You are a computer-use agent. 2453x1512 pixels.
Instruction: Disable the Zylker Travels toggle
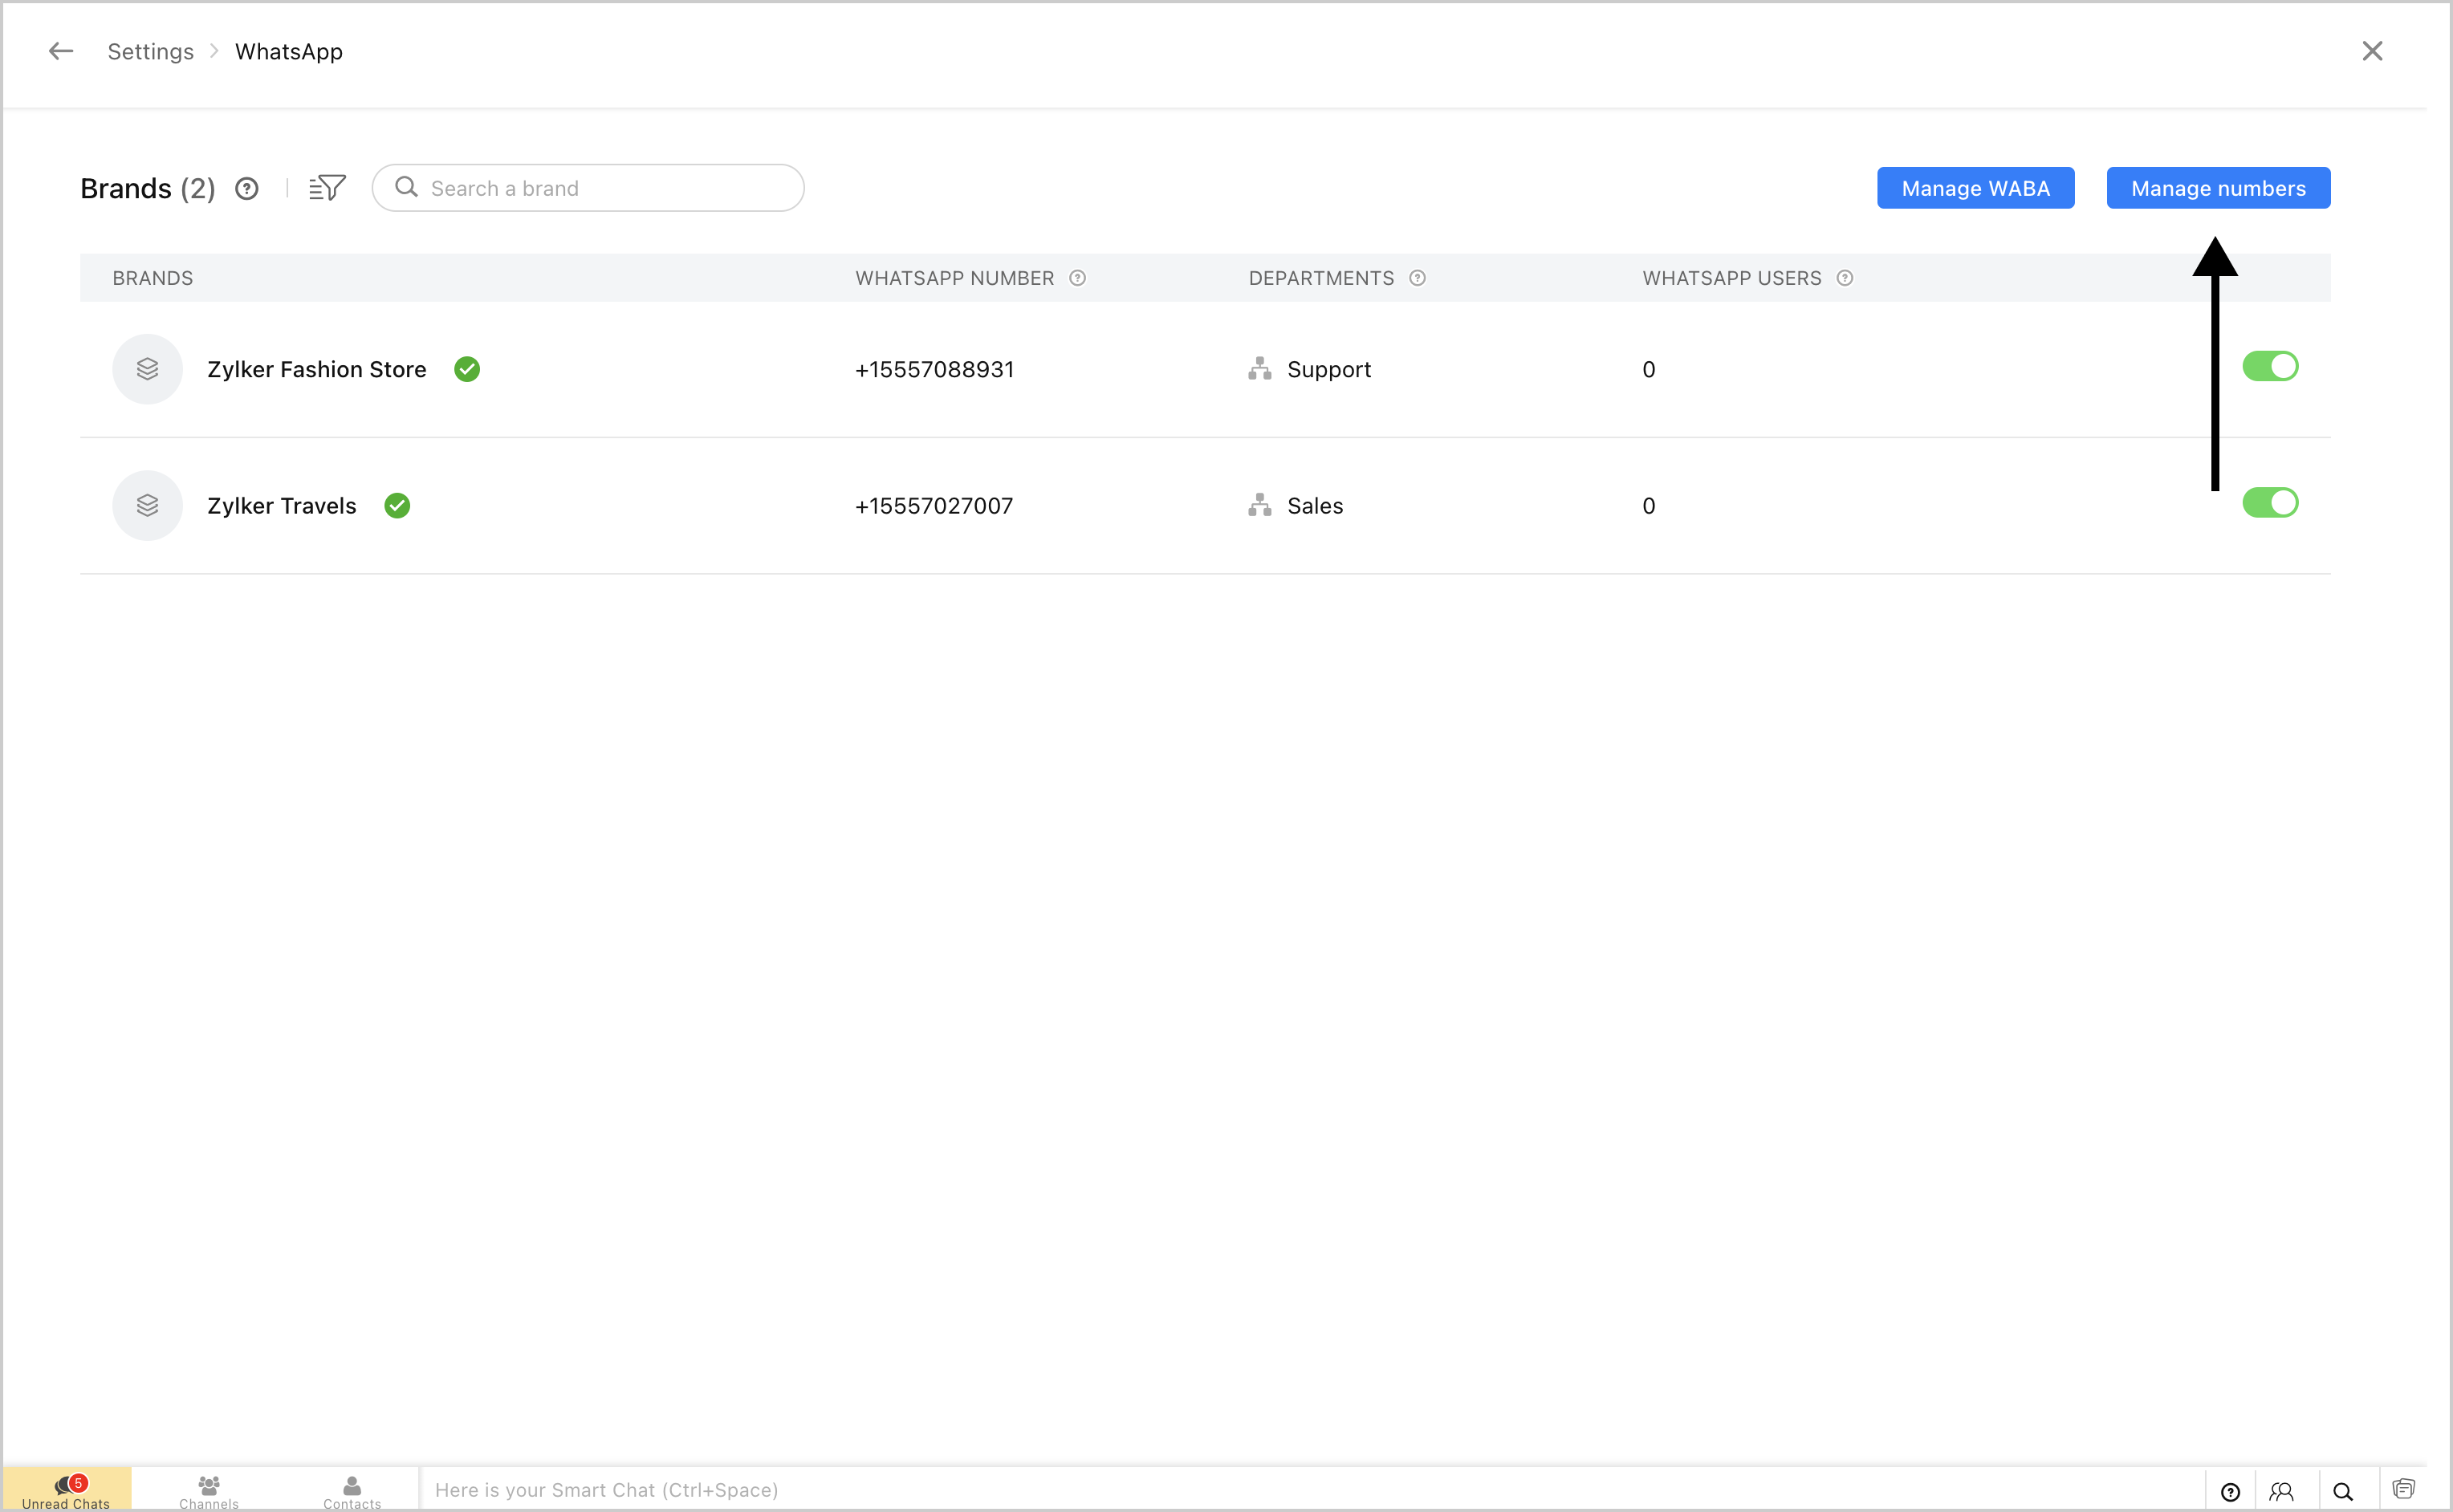(2269, 503)
